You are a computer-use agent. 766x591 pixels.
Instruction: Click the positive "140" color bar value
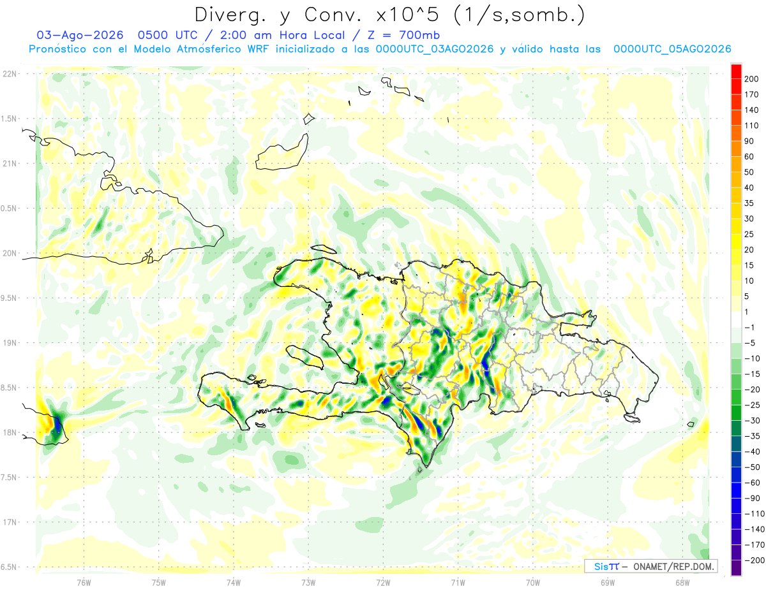point(751,110)
